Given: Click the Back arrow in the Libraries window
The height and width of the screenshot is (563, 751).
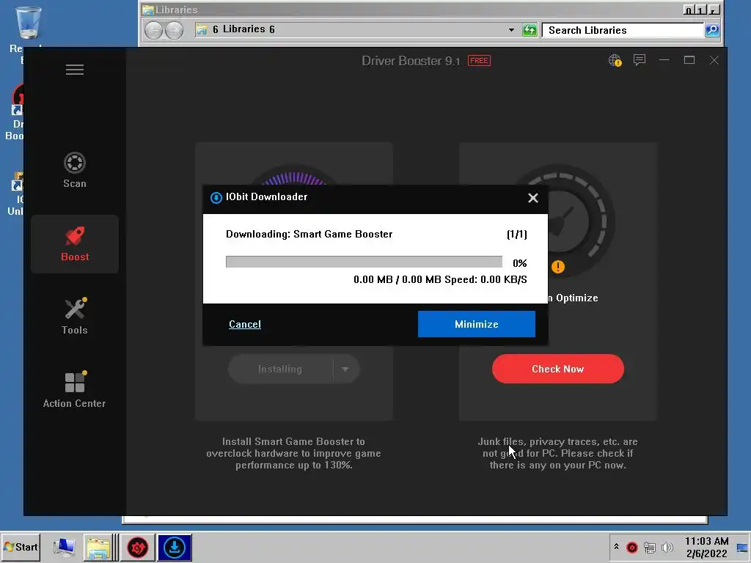Looking at the screenshot, I should click(x=154, y=30).
